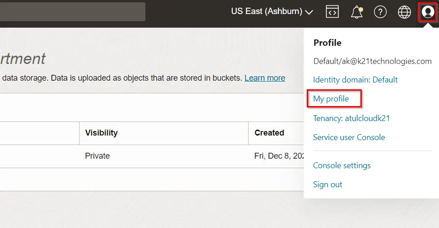Click the Visibility column header
This screenshot has width=439, height=228.
tap(101, 133)
